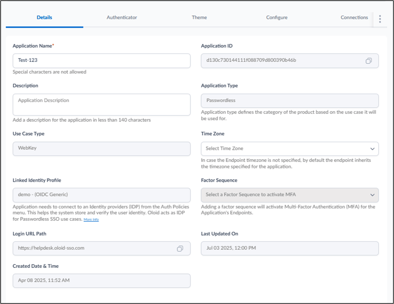
Task: Copy the Application ID value
Action: click(x=369, y=61)
